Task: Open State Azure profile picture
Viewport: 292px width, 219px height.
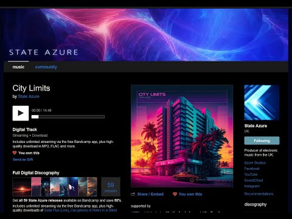Action: [262, 103]
